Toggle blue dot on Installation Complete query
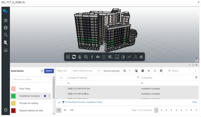Image resolution: width=201 pixels, height=117 pixels. 45,96
